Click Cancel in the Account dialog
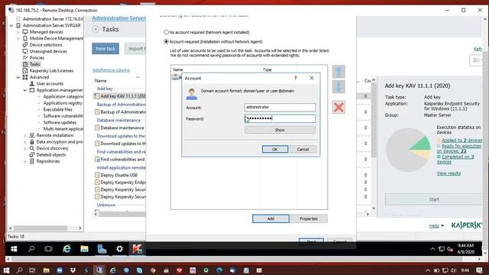Viewport: 489px width, 275px height. coord(303,150)
